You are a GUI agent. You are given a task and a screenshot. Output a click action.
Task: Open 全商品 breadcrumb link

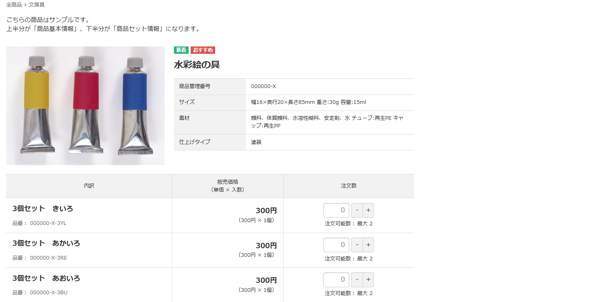(x=14, y=5)
